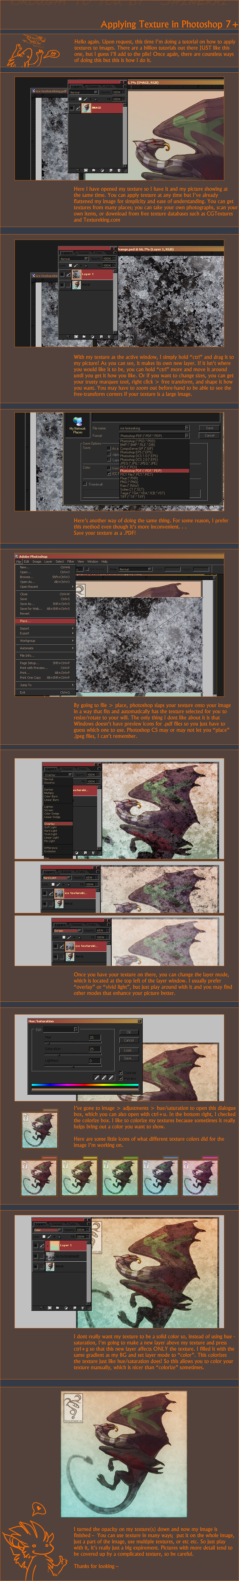The height and width of the screenshot is (1581, 239).
Task: Click OK in Hue/Saturation dialog
Action: coord(129,1032)
